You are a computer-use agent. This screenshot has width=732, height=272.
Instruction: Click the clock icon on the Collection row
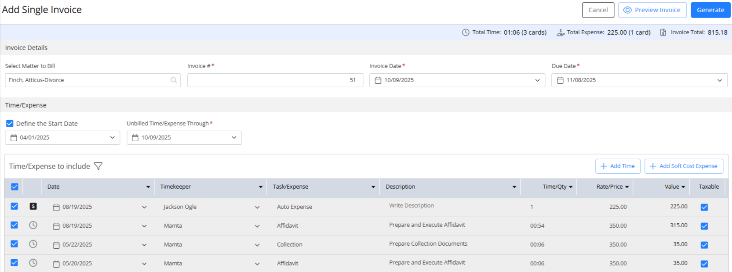(x=33, y=244)
